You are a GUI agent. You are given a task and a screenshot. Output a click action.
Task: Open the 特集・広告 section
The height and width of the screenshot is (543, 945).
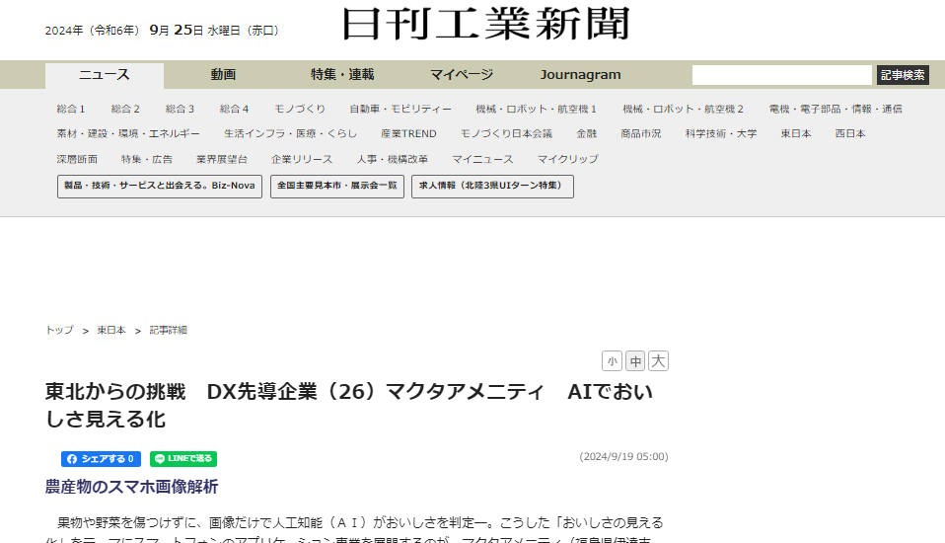(x=146, y=159)
